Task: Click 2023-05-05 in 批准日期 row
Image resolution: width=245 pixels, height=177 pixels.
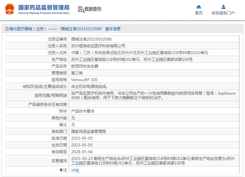Action: click(x=82, y=138)
